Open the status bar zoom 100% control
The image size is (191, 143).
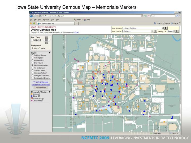(x=174, y=133)
